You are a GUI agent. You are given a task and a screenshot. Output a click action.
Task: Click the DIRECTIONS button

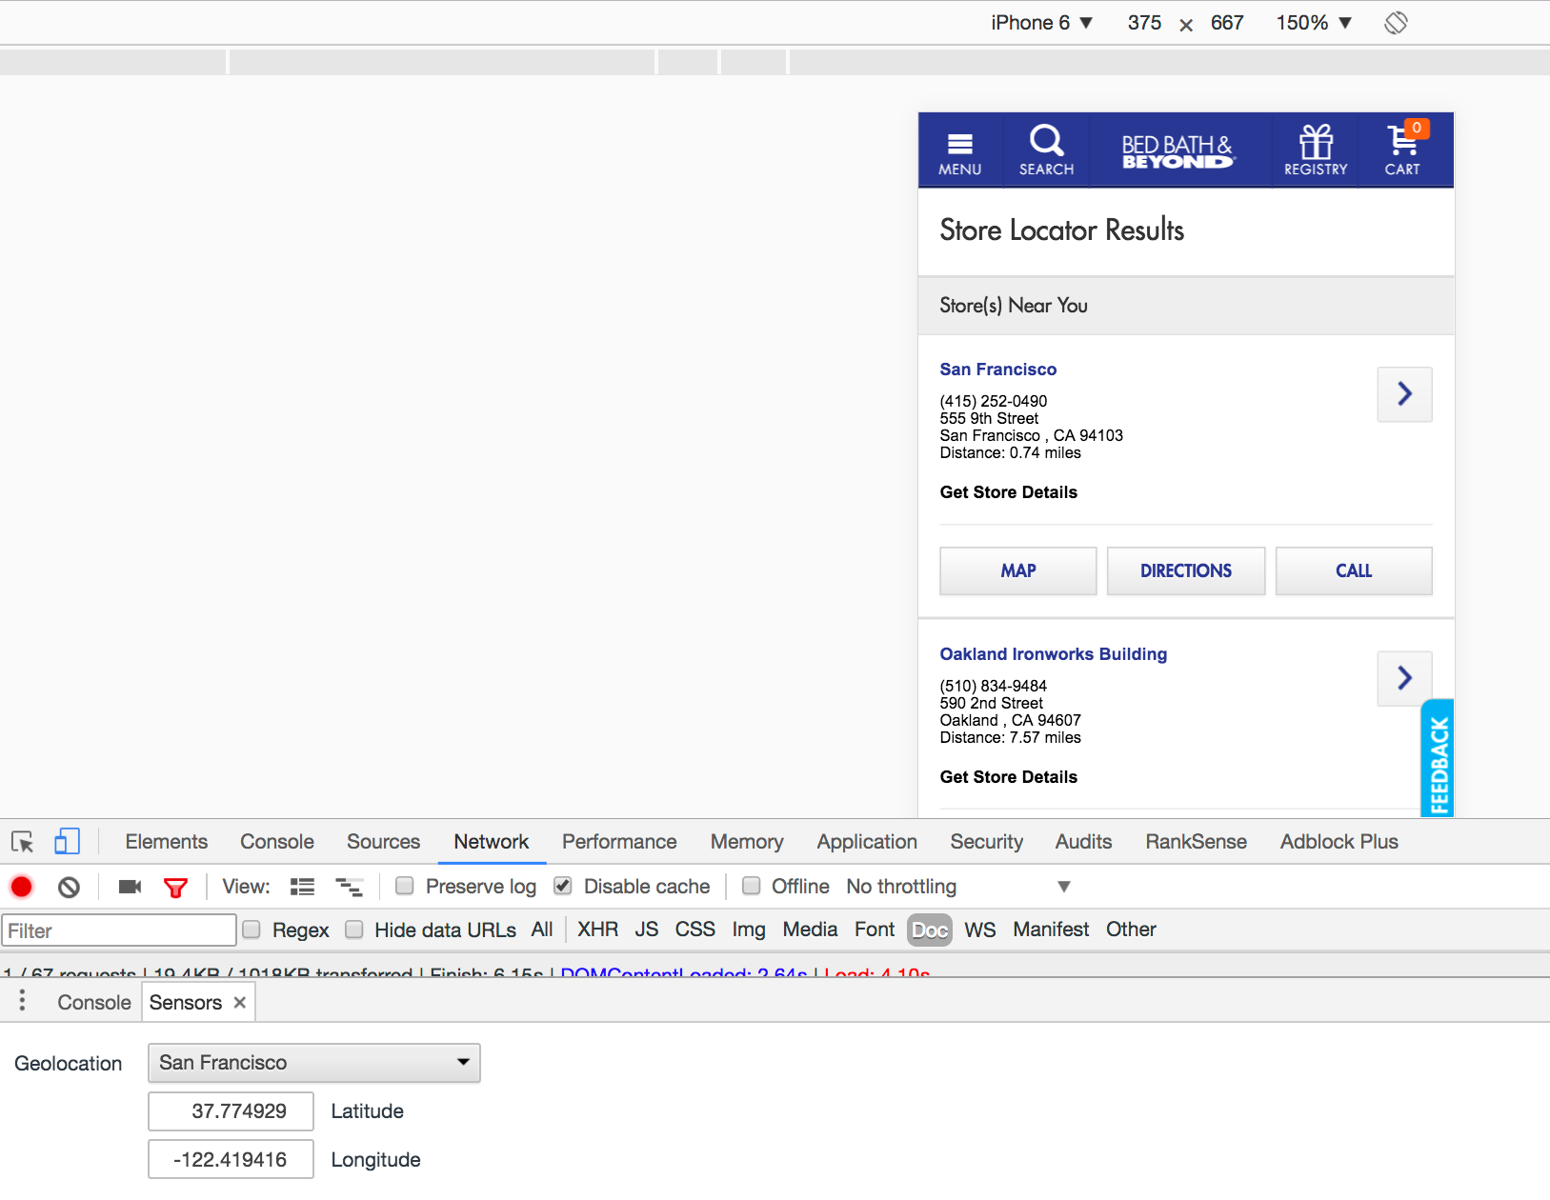1186,570
